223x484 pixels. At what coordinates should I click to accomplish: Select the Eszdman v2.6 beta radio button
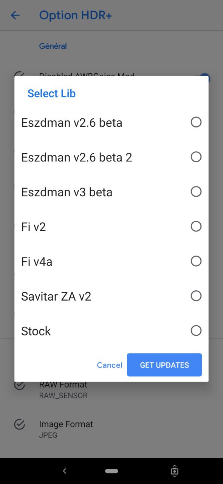[196, 122]
